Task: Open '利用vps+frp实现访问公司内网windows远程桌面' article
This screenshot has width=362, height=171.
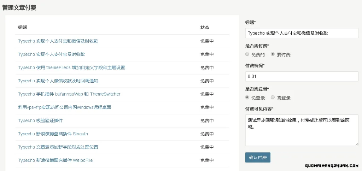Action: tap(65, 107)
